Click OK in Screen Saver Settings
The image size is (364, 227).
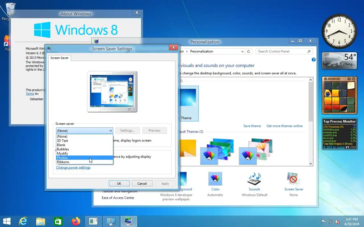(119, 184)
